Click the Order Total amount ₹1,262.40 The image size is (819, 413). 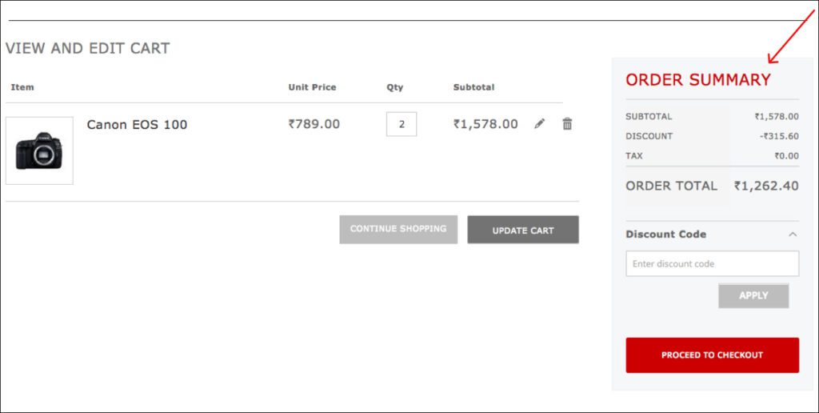pyautogui.click(x=766, y=186)
